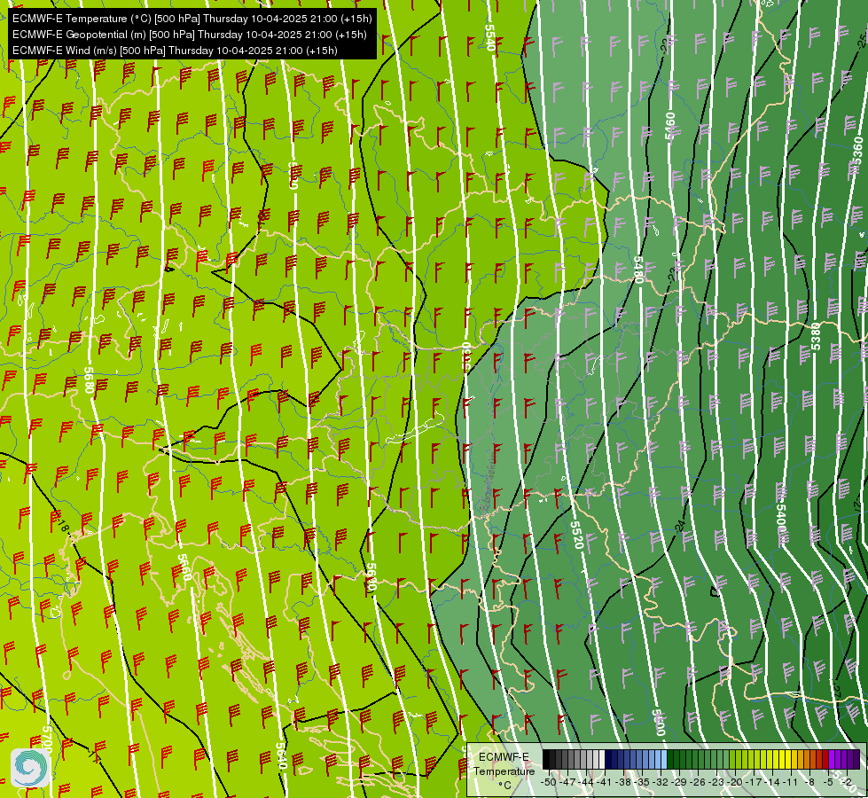
Task: Select the ECMWF-E Temperature 500 hPa title line
Action: point(192,19)
